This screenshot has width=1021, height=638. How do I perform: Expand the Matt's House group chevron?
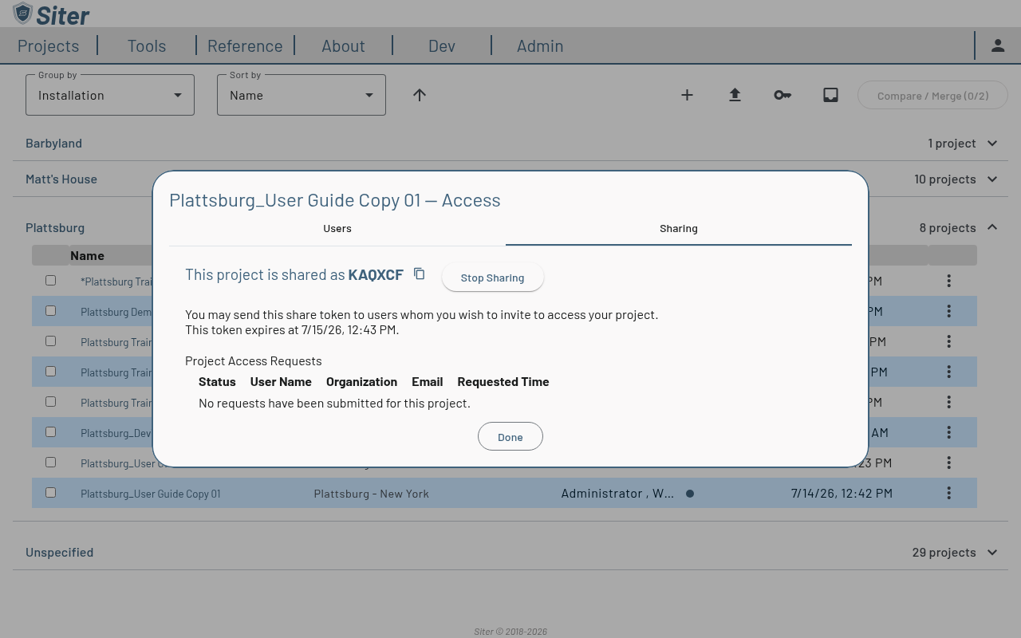tap(992, 179)
